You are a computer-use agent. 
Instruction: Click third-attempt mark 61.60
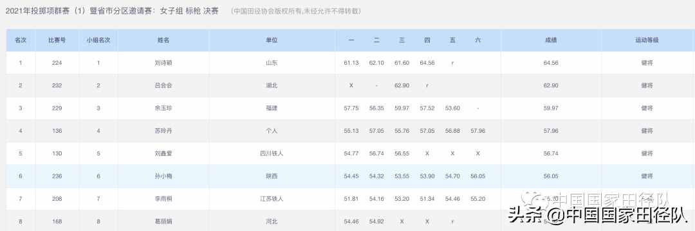coord(402,63)
